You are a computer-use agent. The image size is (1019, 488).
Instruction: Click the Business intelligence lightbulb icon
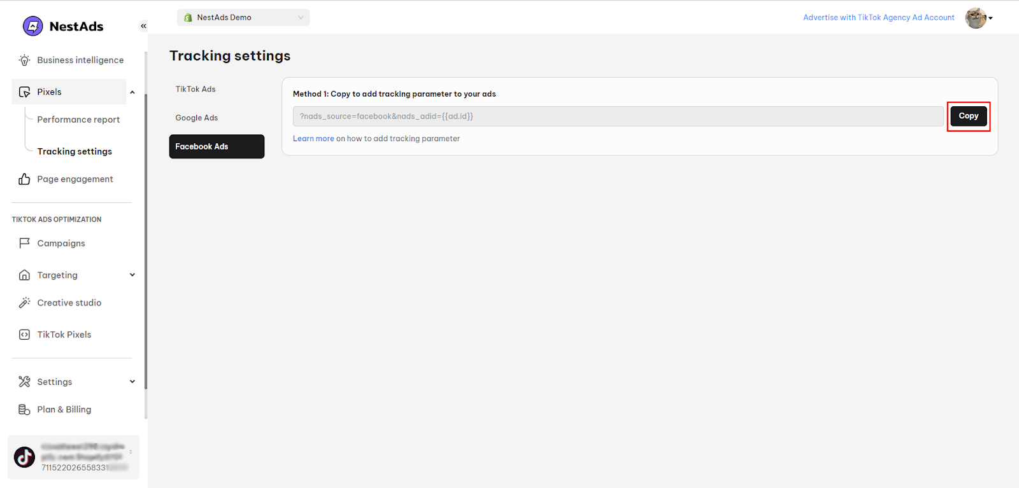(x=24, y=60)
